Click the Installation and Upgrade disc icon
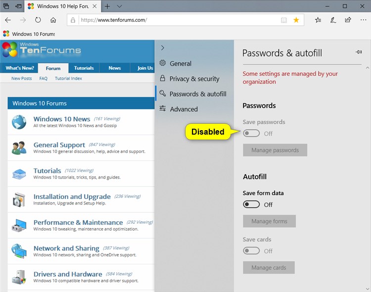Viewport: 371px width, 292px height. 19,199
